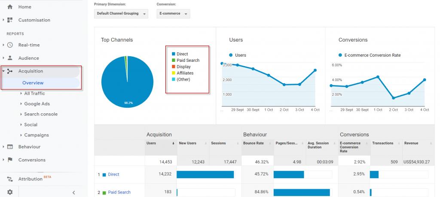This screenshot has height=197, width=440.
Task: Click the Behaviour panel icon
Action: (x=10, y=147)
